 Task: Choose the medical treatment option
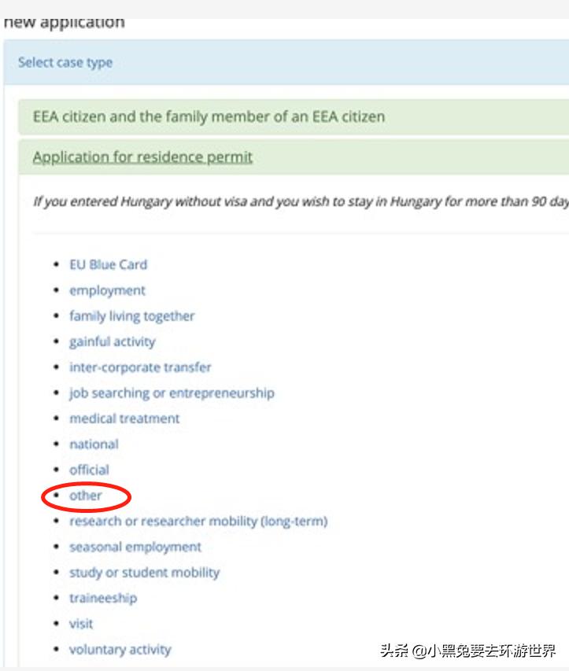[124, 418]
